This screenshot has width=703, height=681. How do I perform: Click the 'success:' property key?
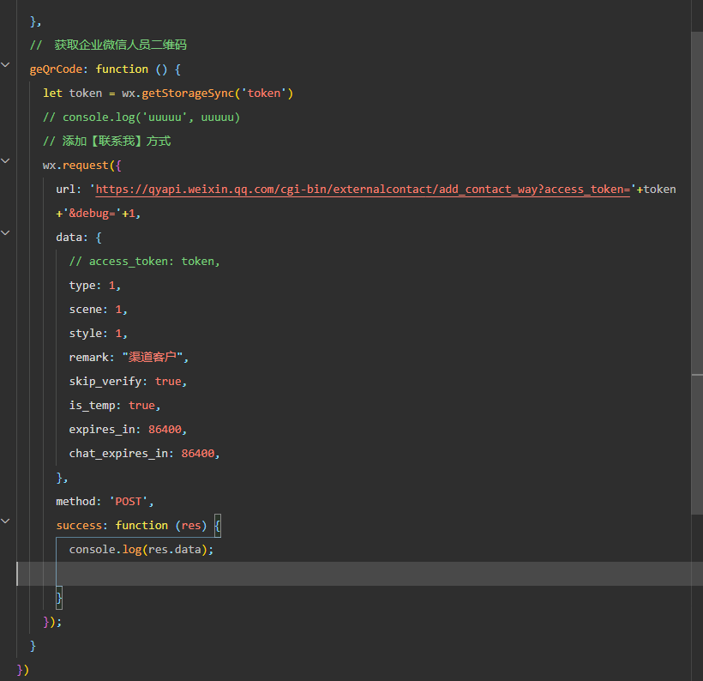coord(82,525)
